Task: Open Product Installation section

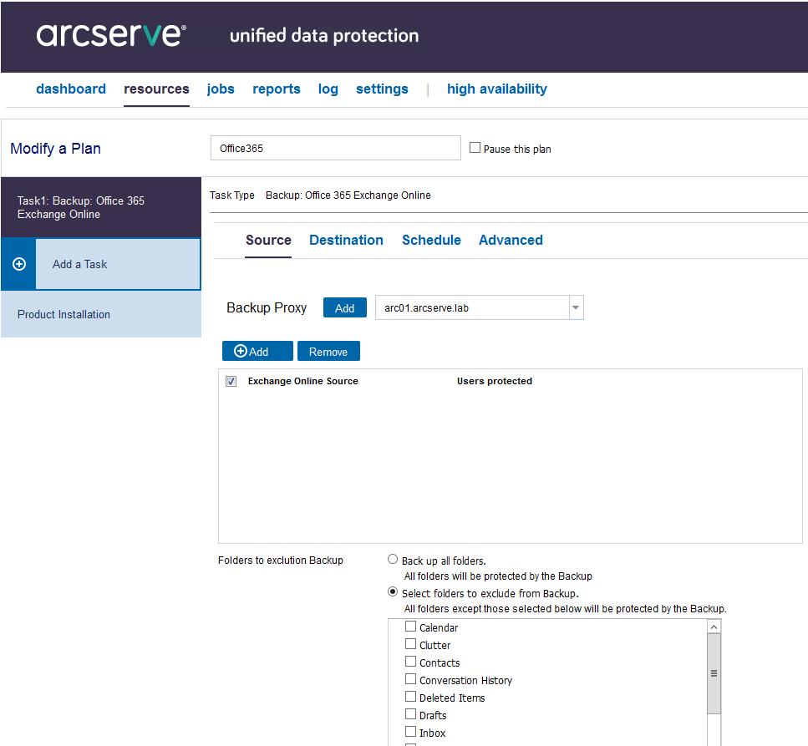Action: click(101, 314)
